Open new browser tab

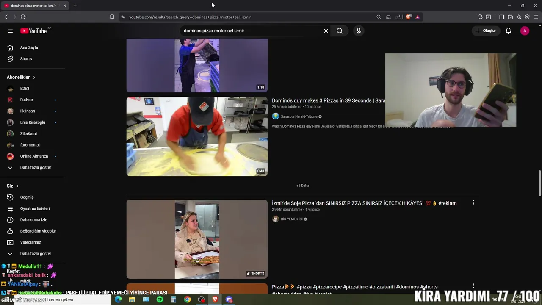point(75,6)
